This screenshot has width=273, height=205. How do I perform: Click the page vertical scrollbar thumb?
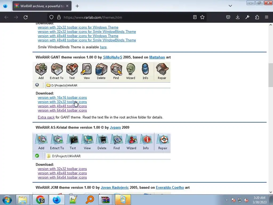271,75
